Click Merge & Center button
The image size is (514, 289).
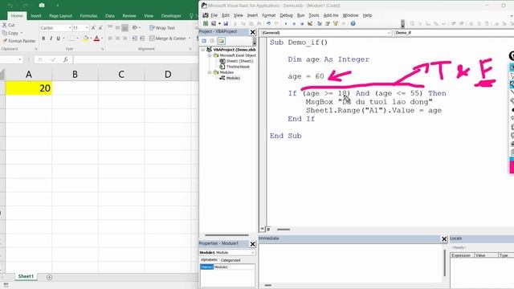(168, 39)
